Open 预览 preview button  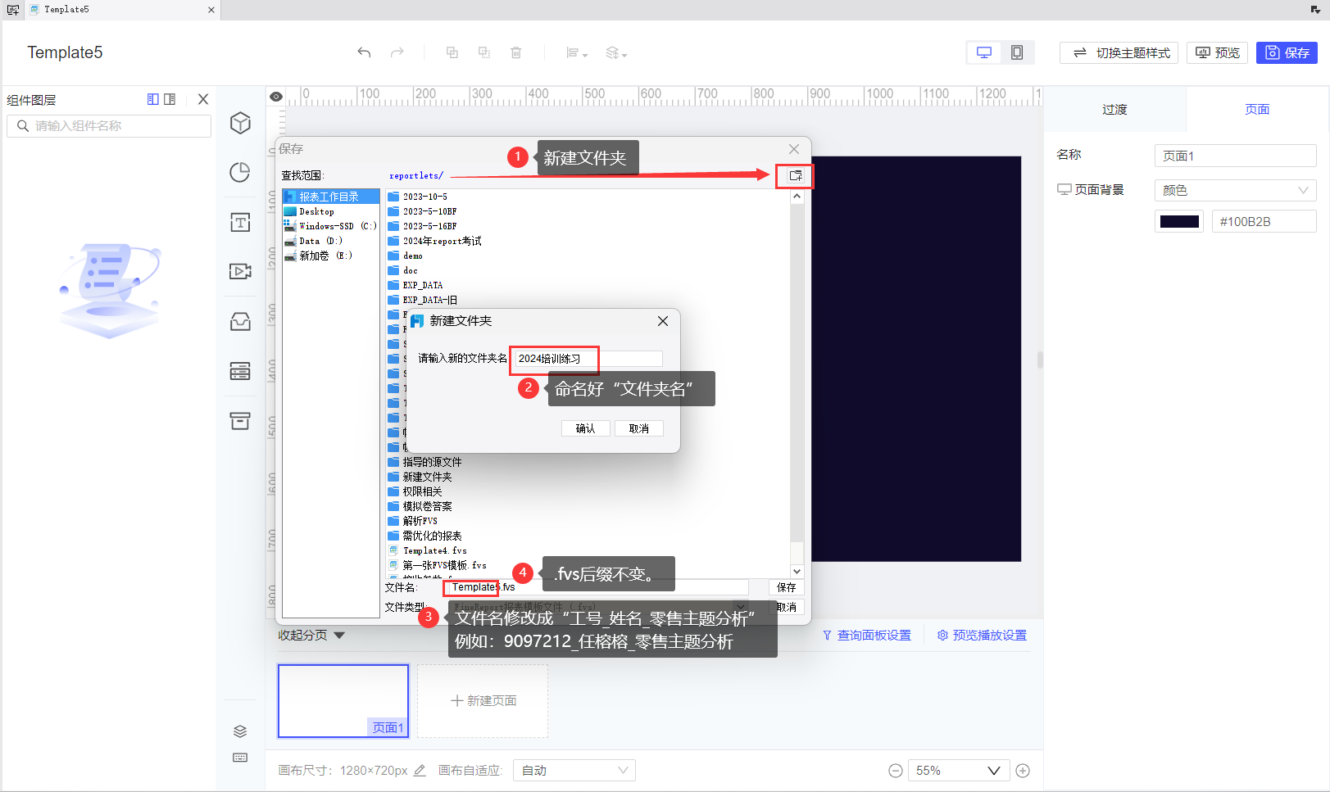click(x=1218, y=52)
